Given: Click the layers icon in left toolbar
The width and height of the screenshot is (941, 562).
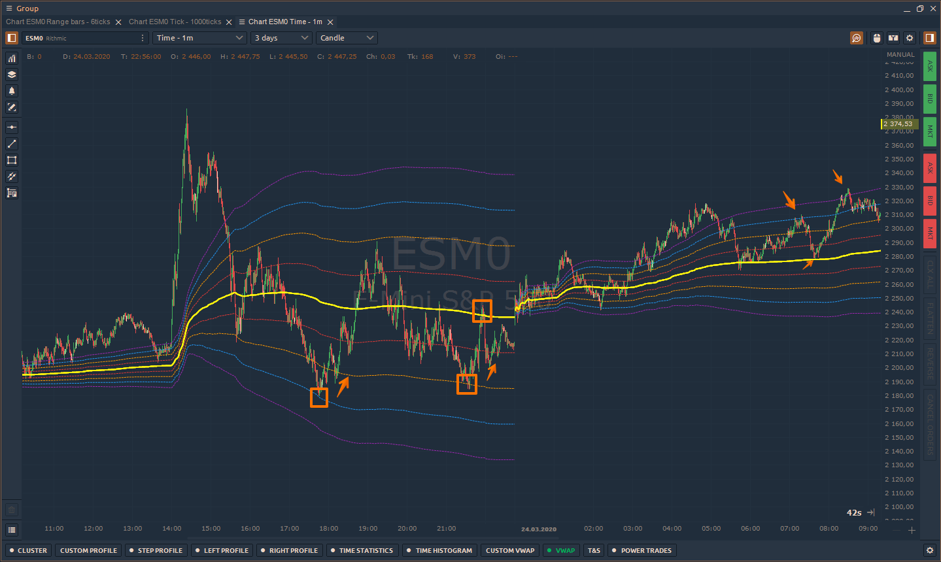Looking at the screenshot, I should pos(12,74).
